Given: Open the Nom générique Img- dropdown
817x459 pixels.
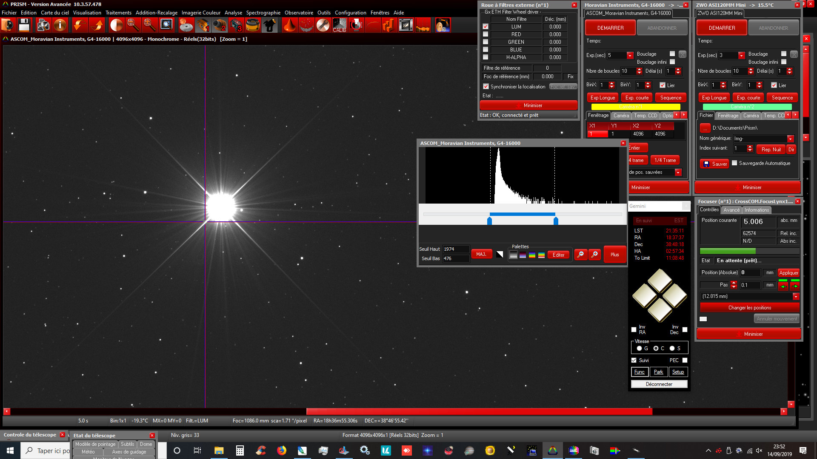Looking at the screenshot, I should [x=790, y=139].
